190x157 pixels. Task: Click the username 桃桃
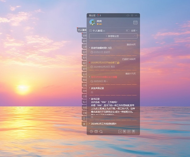tap(99, 21)
